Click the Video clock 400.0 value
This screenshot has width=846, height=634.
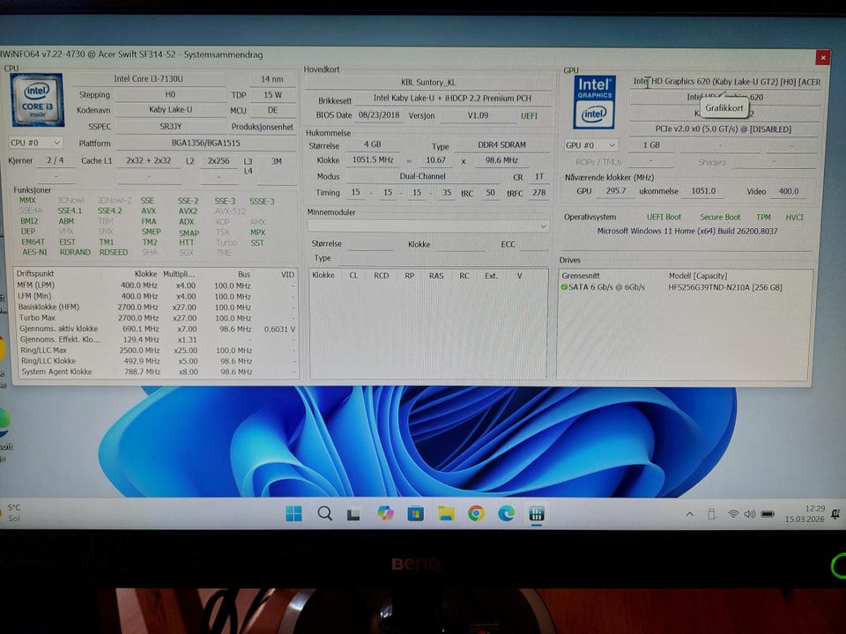pos(789,191)
